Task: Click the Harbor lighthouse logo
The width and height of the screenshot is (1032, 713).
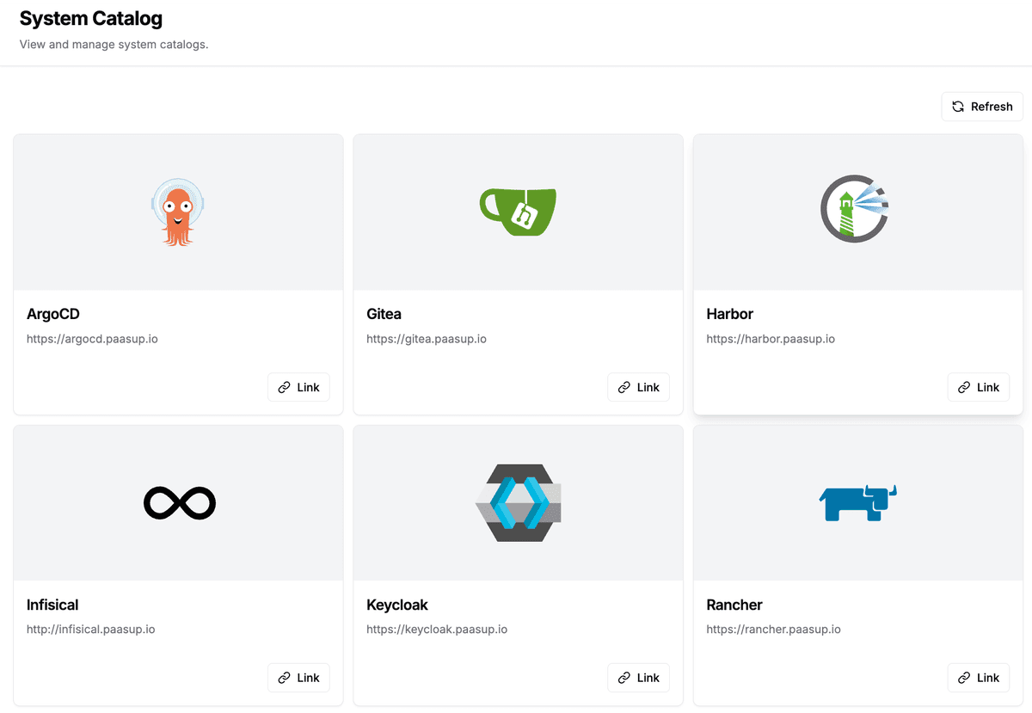Action: (854, 208)
